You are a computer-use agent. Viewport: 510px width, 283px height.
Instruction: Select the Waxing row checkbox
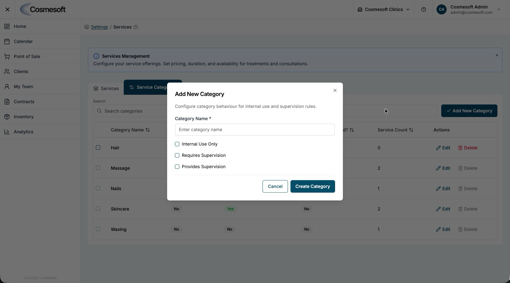(x=98, y=229)
